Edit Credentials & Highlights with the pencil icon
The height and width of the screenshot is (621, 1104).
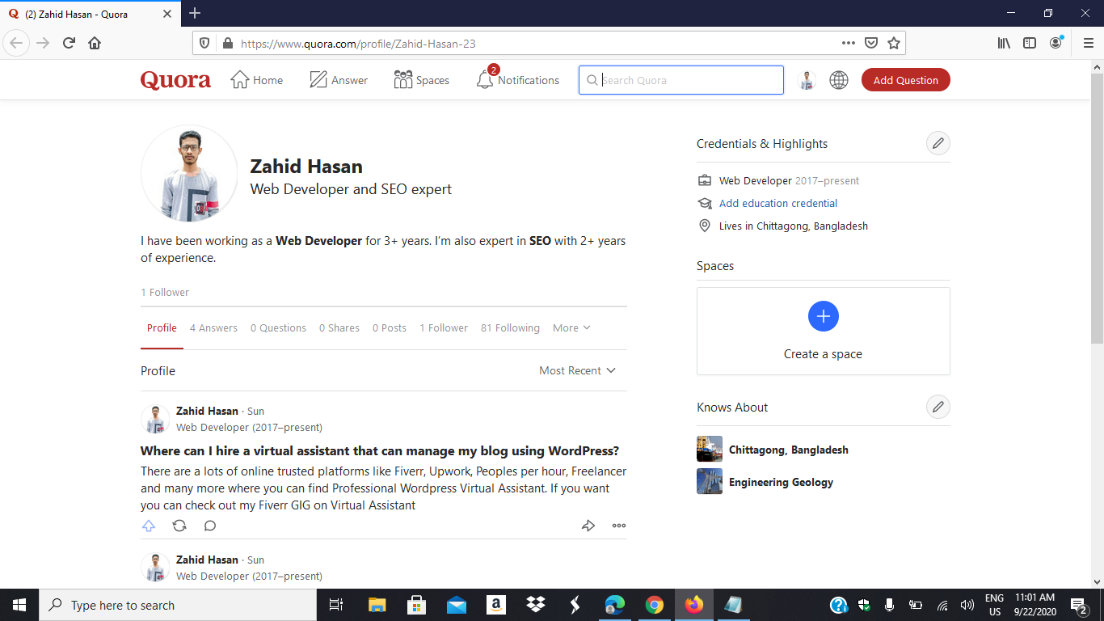coord(938,143)
